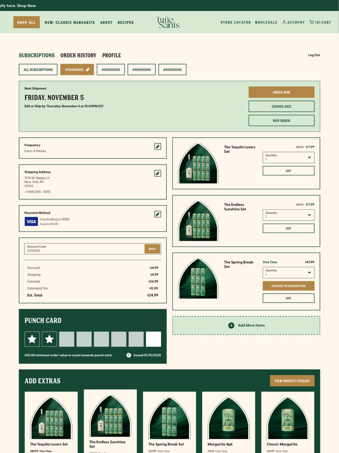Click the Account person icon
The width and height of the screenshot is (339, 453).
coord(284,22)
